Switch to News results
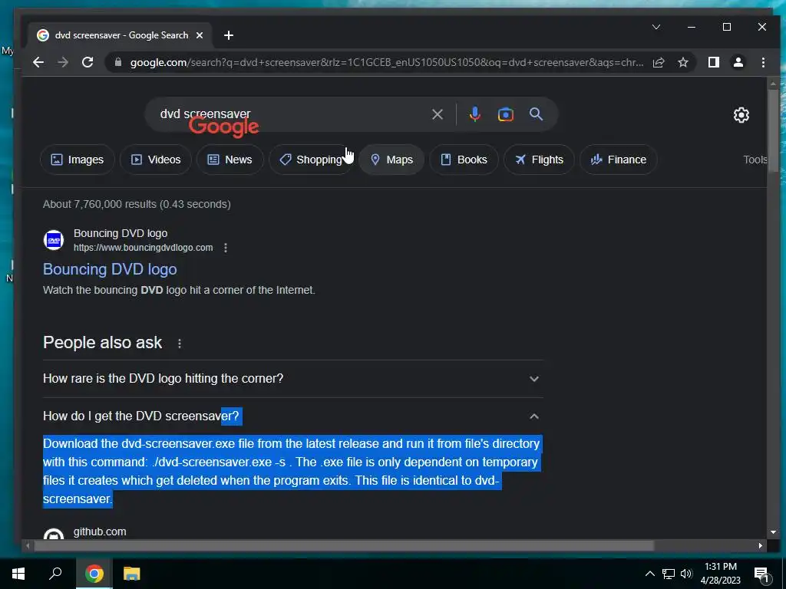This screenshot has height=589, width=786. (x=230, y=160)
